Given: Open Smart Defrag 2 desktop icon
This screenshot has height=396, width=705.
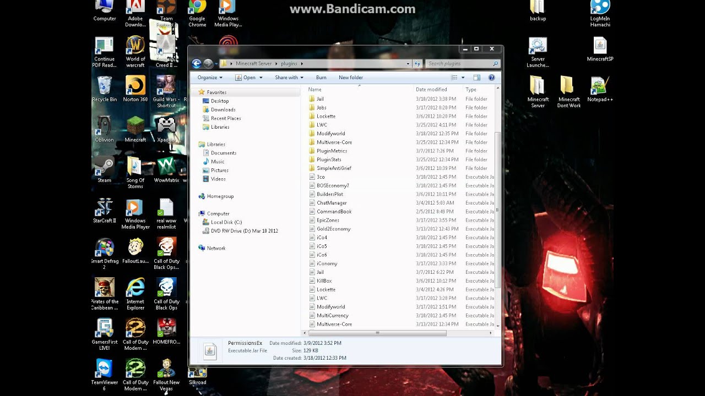Looking at the screenshot, I should coord(104,254).
